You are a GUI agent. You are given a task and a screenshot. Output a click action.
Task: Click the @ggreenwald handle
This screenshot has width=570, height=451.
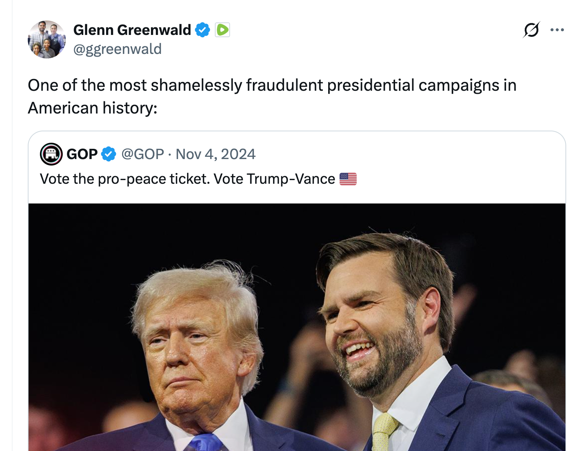[x=117, y=49]
